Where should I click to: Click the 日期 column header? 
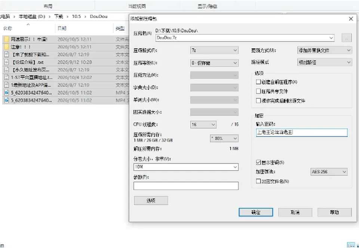[x=62, y=28]
